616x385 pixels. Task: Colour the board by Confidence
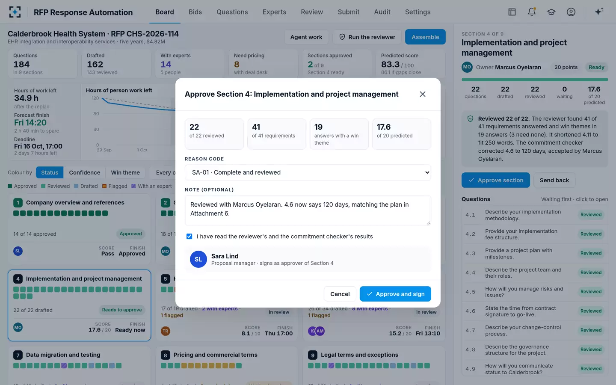pyautogui.click(x=85, y=172)
